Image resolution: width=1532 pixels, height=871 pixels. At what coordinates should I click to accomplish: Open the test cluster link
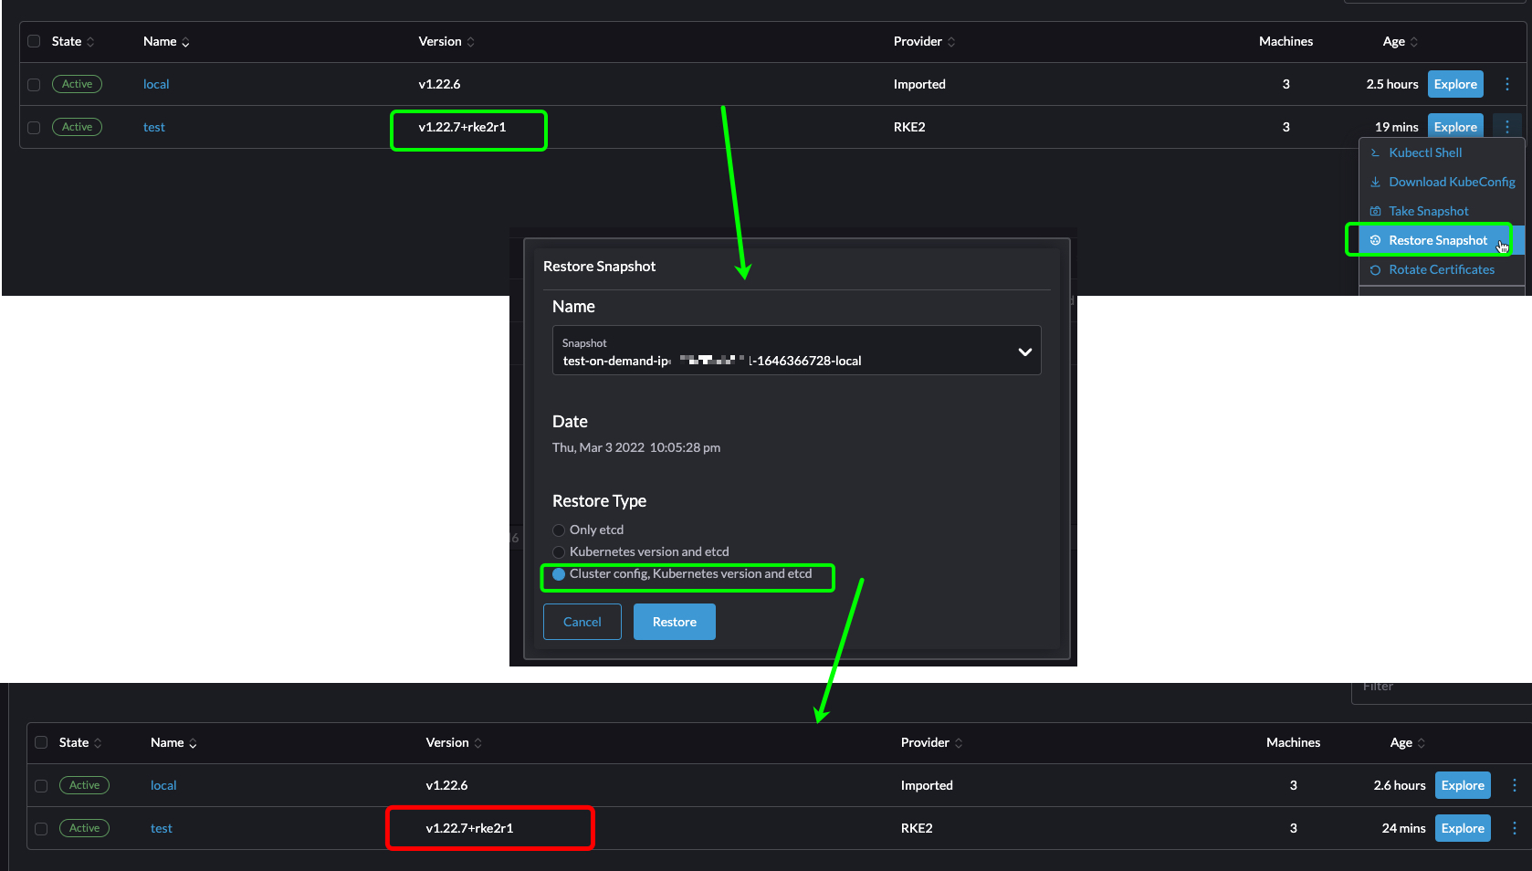pyautogui.click(x=153, y=127)
